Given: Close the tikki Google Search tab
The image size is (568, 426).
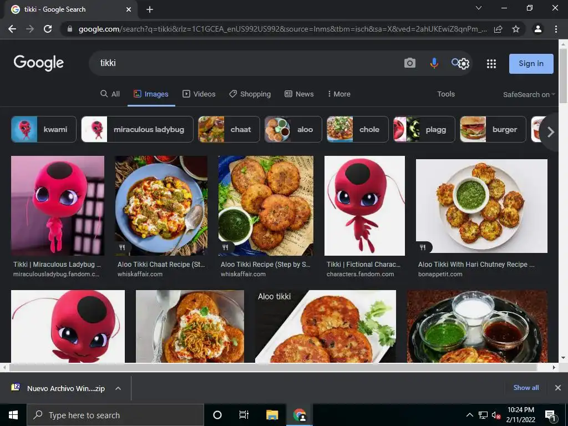Looking at the screenshot, I should (129, 9).
